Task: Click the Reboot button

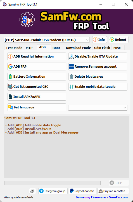Action: click(x=118, y=40)
